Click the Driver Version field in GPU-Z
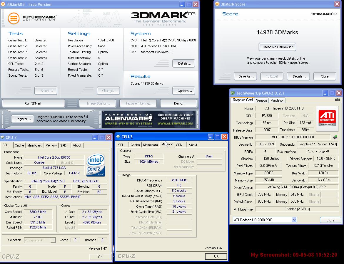344x264 pixels. [x=297, y=187]
